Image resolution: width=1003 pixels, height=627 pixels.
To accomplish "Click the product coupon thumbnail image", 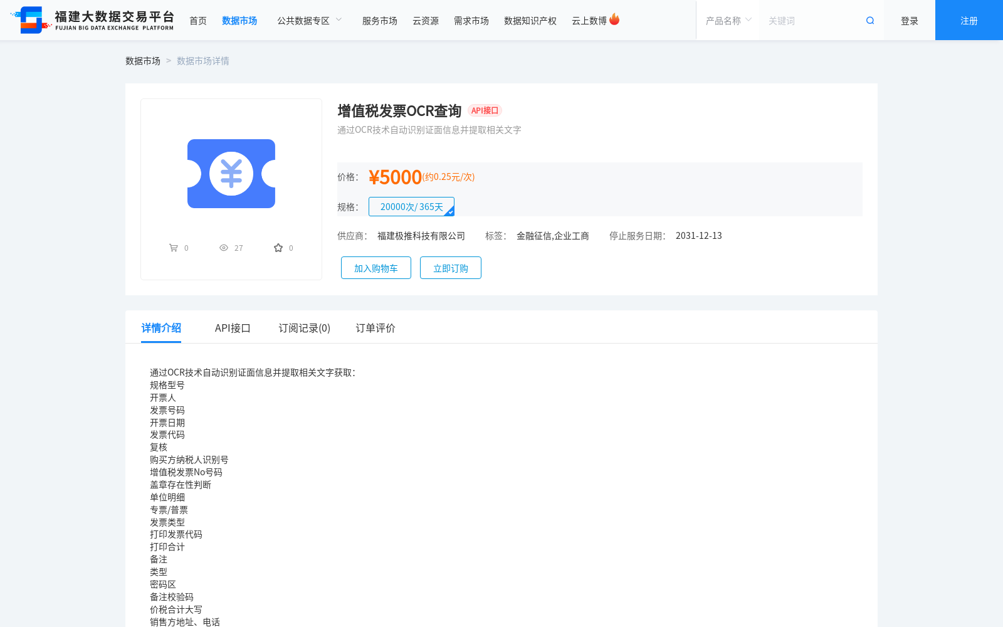I will tap(231, 174).
